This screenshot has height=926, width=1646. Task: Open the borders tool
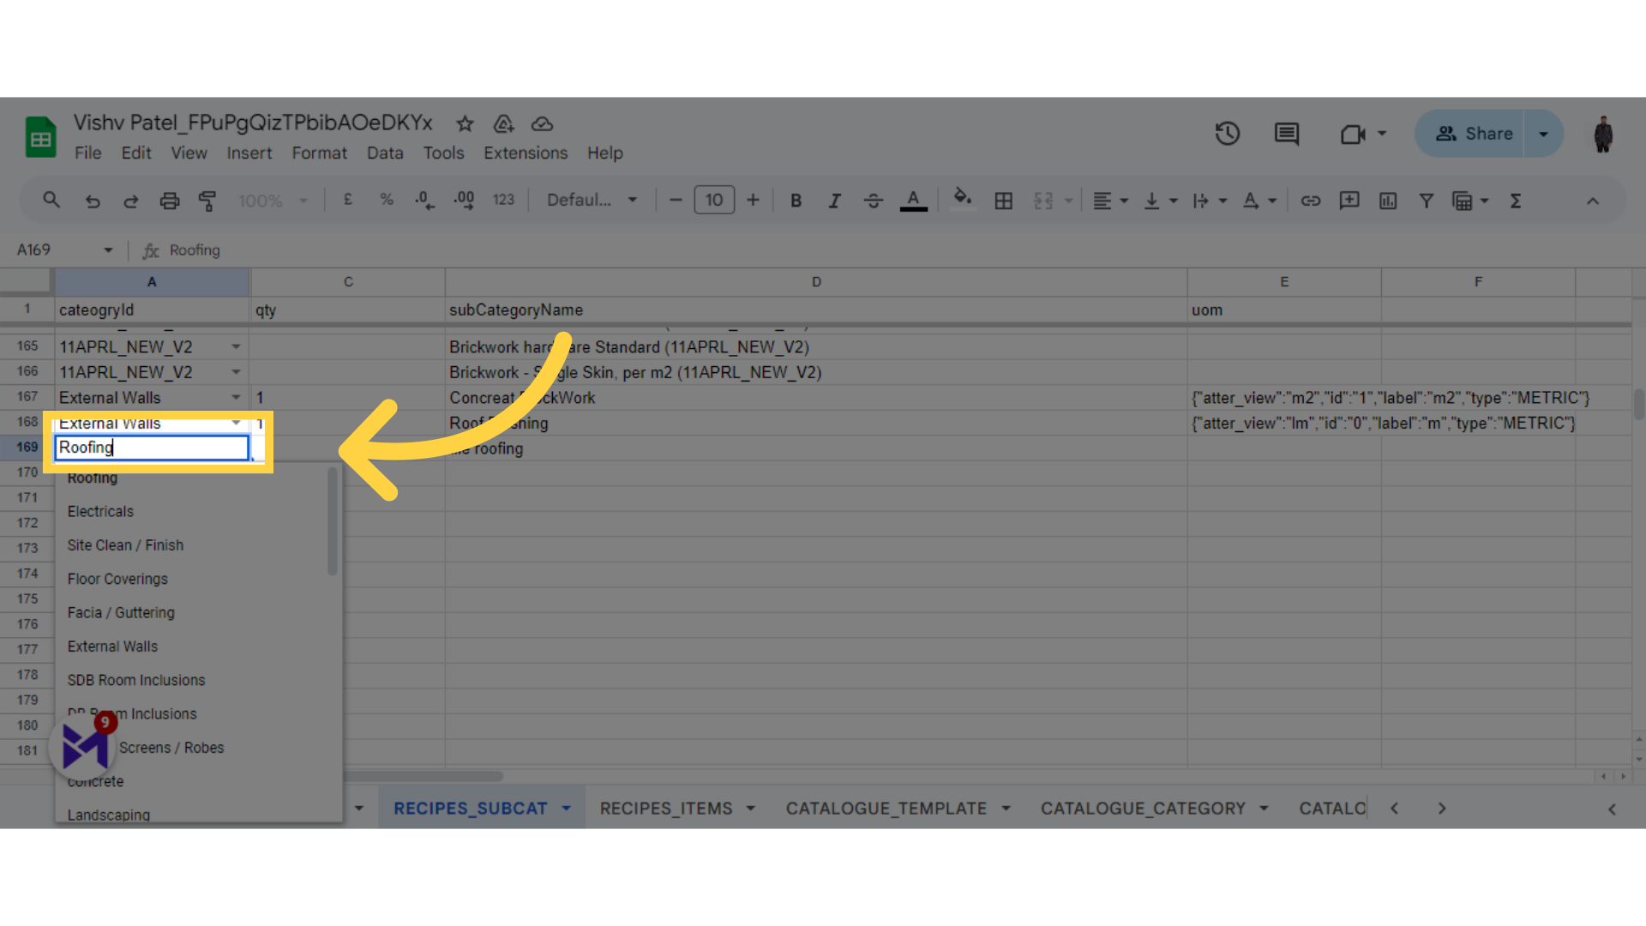tap(1003, 201)
